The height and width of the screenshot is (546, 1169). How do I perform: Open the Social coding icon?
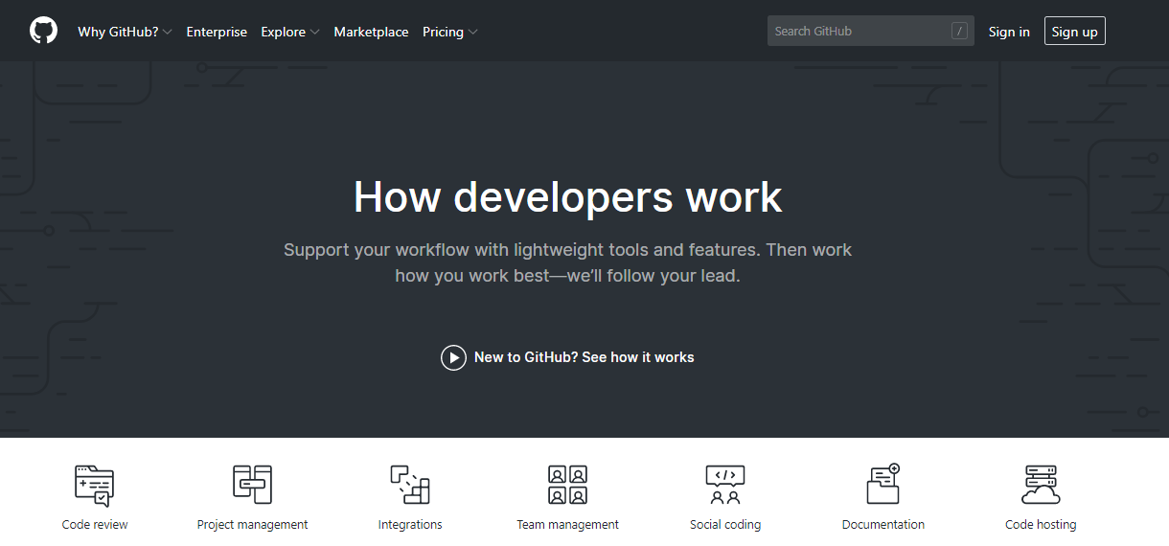coord(725,485)
